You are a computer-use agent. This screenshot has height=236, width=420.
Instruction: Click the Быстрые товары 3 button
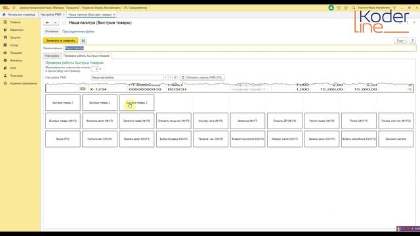(x=136, y=102)
